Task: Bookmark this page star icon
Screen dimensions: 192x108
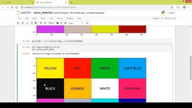Action: tap(172, 7)
